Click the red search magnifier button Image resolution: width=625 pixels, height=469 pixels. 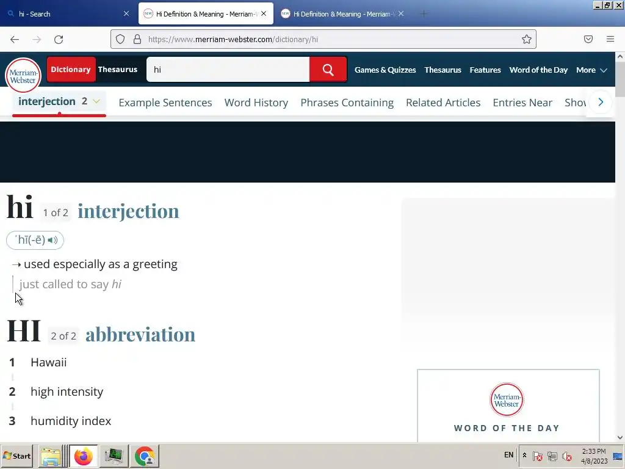coord(328,70)
